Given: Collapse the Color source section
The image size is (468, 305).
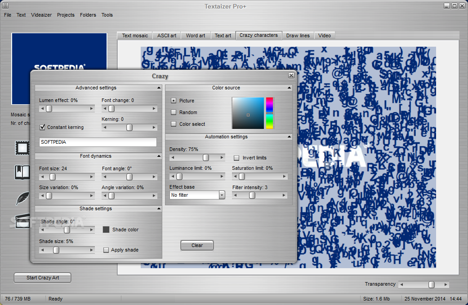Looking at the screenshot, I should (289, 88).
